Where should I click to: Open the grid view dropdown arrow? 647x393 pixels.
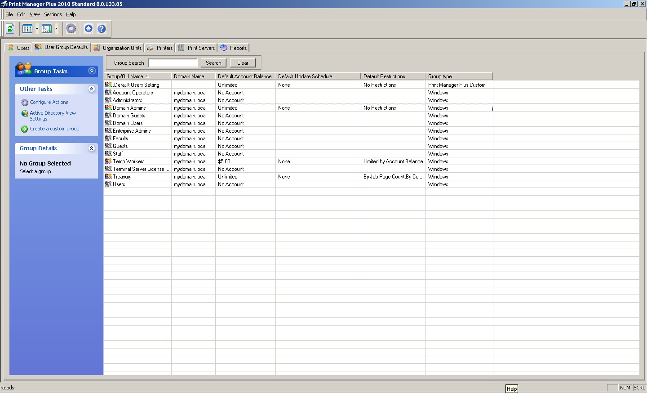coord(37,29)
